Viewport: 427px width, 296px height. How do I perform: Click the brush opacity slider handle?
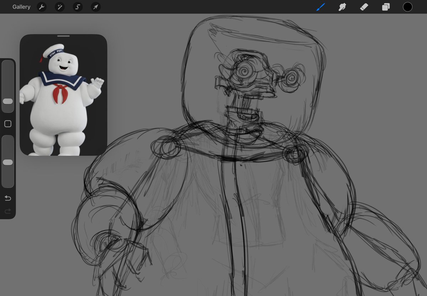tap(8, 162)
